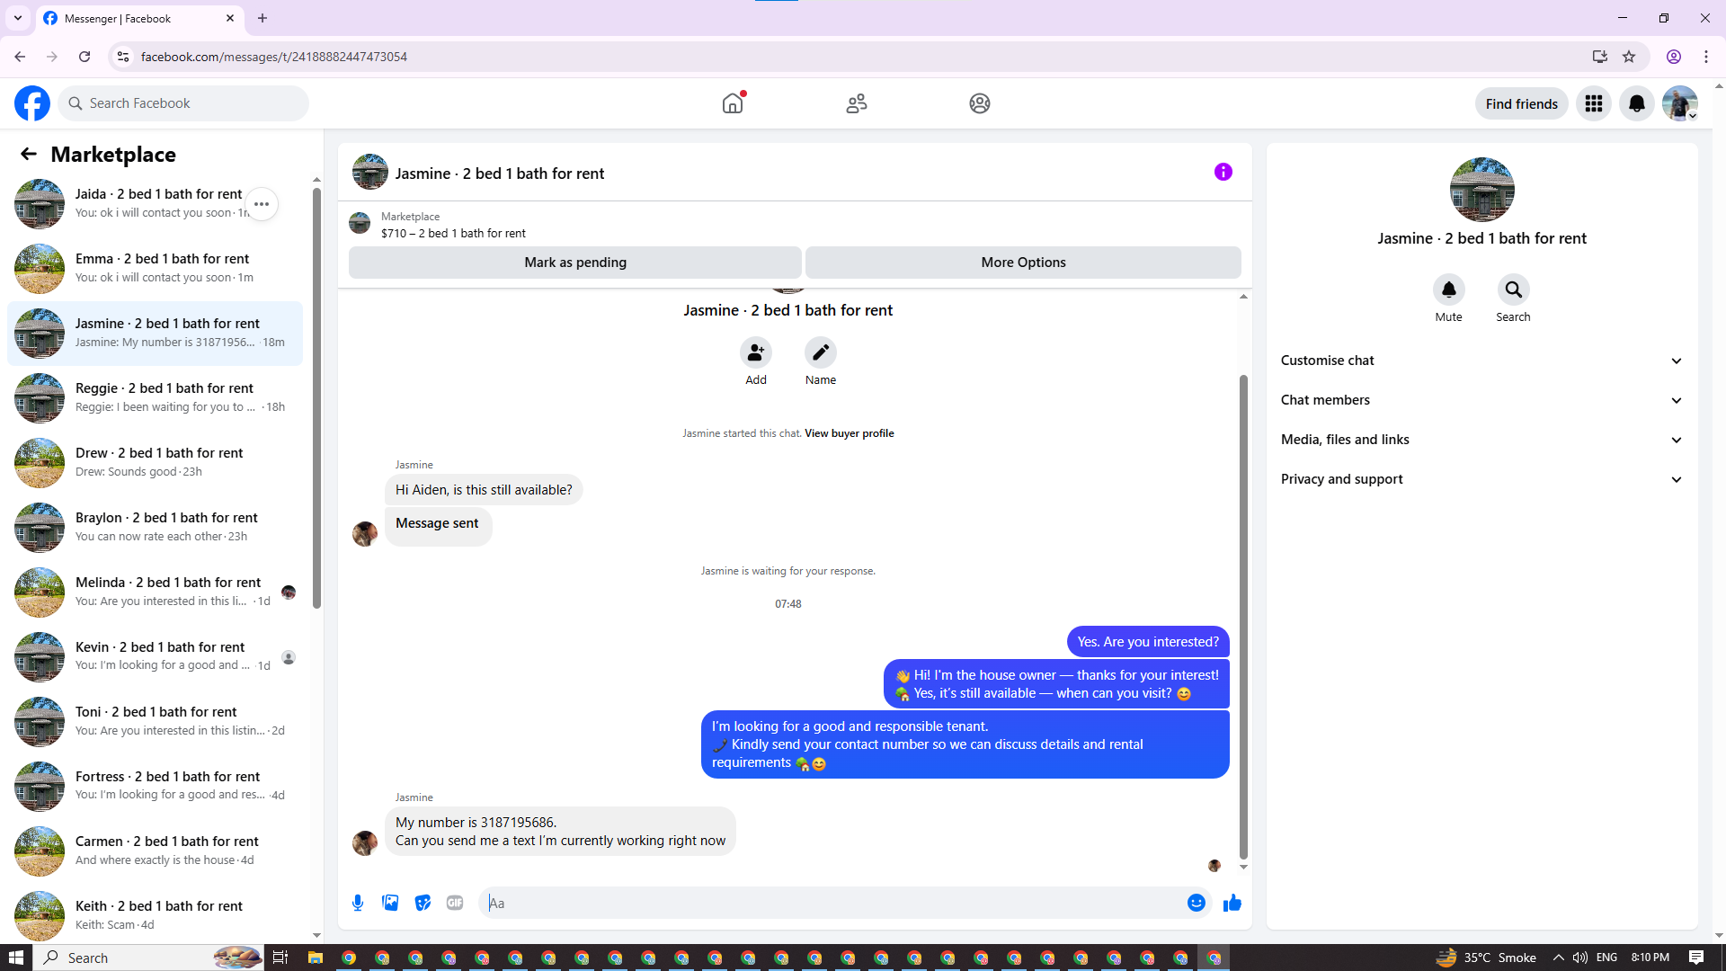This screenshot has width=1726, height=971.
Task: Open Melinda's conversation
Action: coord(155,592)
